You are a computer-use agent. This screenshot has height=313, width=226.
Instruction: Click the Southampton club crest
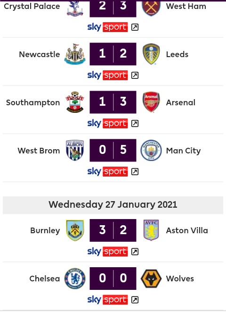(x=75, y=102)
